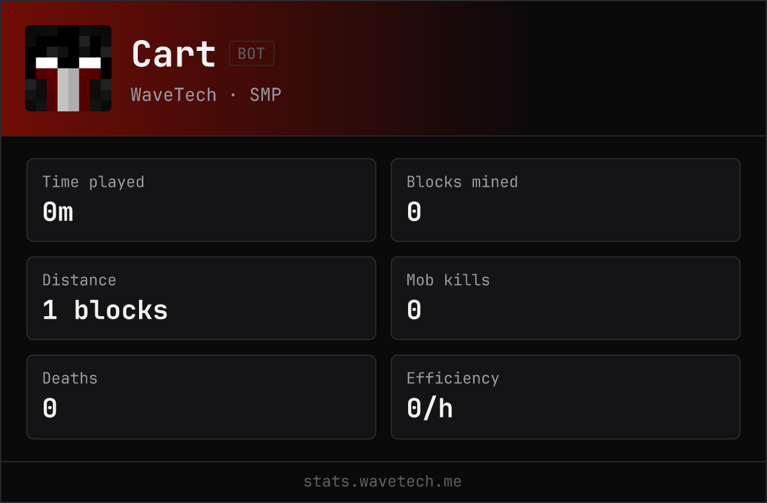This screenshot has height=503, width=767.
Task: Select the Cart player name heading
Action: 174,54
